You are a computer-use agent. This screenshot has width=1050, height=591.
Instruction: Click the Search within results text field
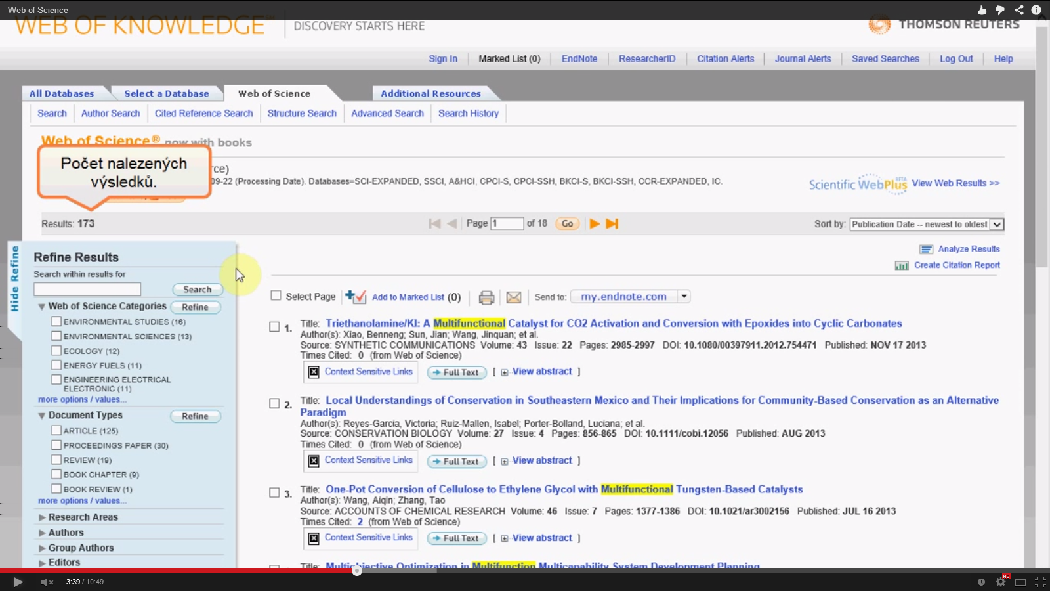coord(87,289)
